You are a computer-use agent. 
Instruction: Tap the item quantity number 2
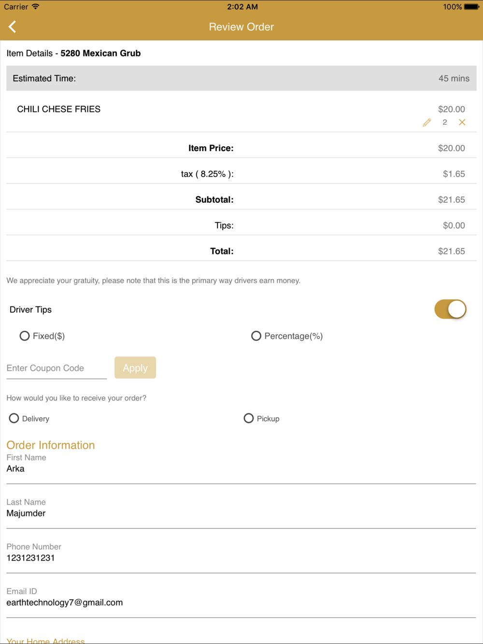tap(445, 123)
